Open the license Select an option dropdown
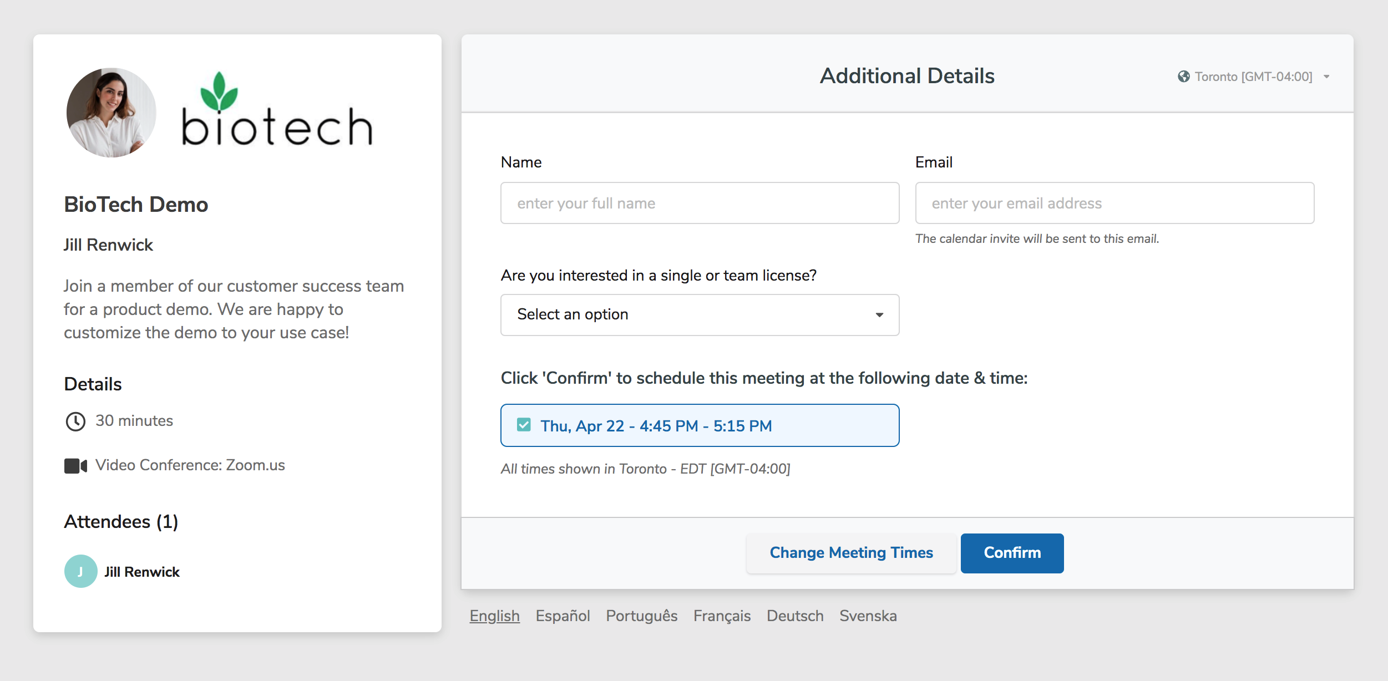This screenshot has width=1388, height=681. [699, 314]
